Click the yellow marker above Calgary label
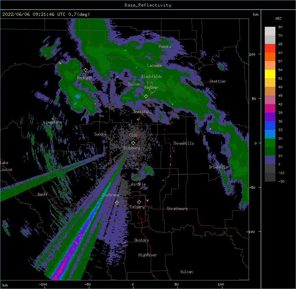 (139, 202)
